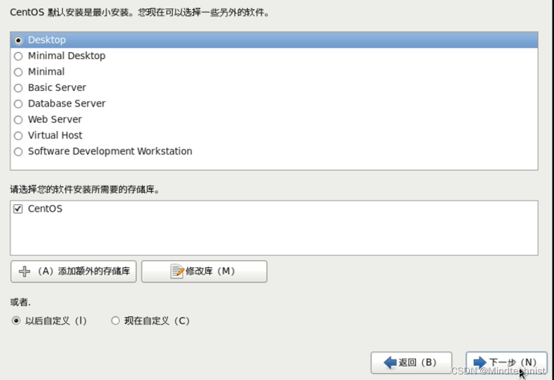Select Software Development Workstation radio button
Image resolution: width=554 pixels, height=380 pixels.
point(19,152)
